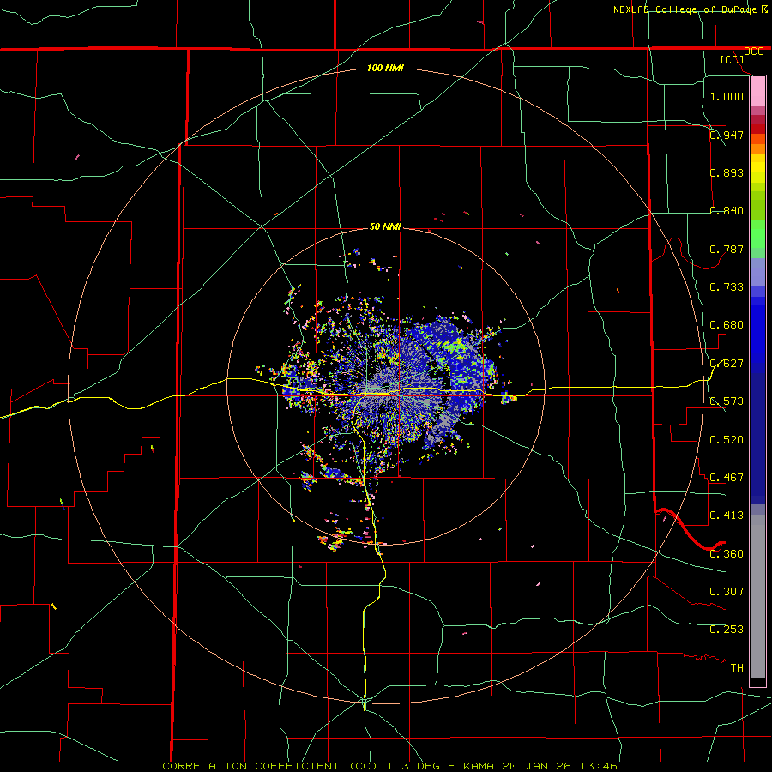Image resolution: width=772 pixels, height=772 pixels.
Task: Select the 0.307 legend value
Action: 727,592
